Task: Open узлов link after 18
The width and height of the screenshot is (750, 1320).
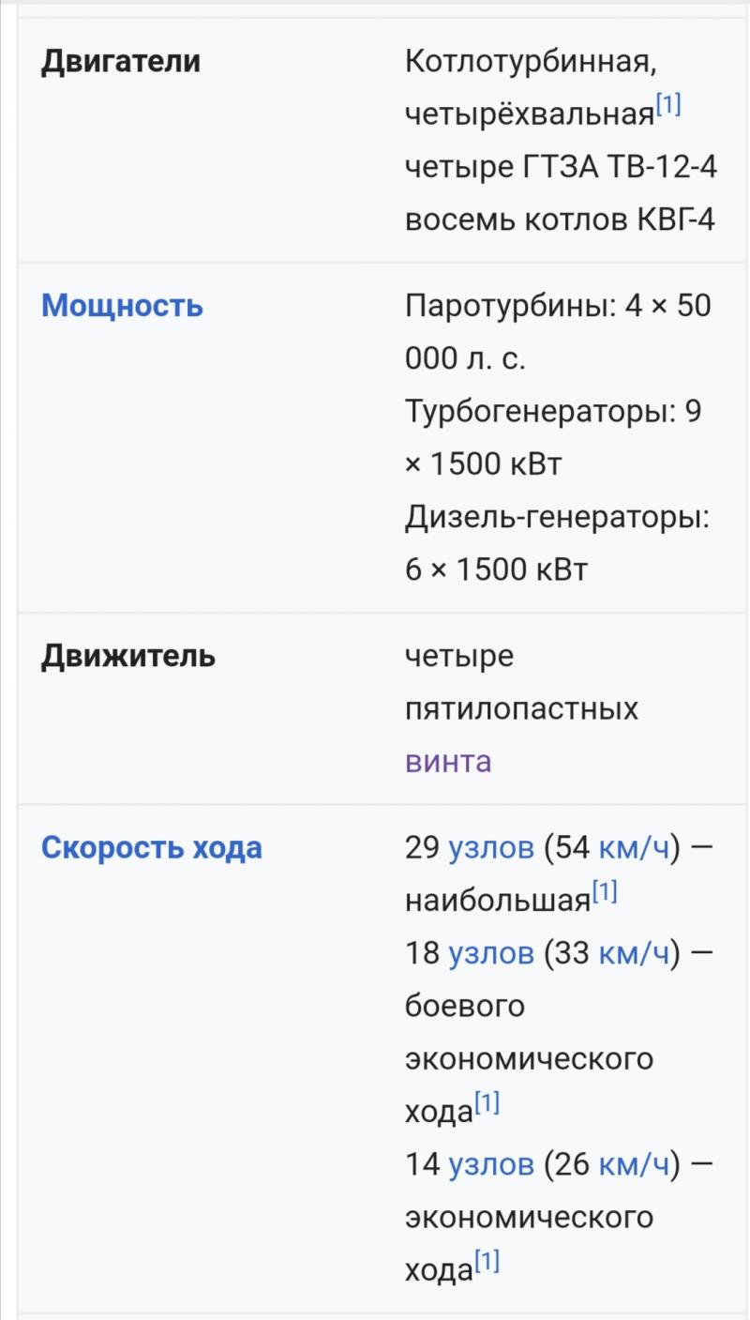Action: (491, 953)
